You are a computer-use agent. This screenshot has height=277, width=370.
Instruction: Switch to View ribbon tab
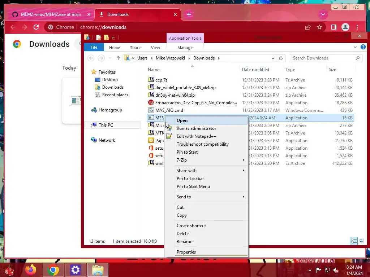[155, 48]
